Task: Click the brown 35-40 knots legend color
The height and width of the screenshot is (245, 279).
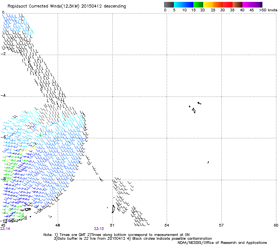Action: tap(238, 5)
